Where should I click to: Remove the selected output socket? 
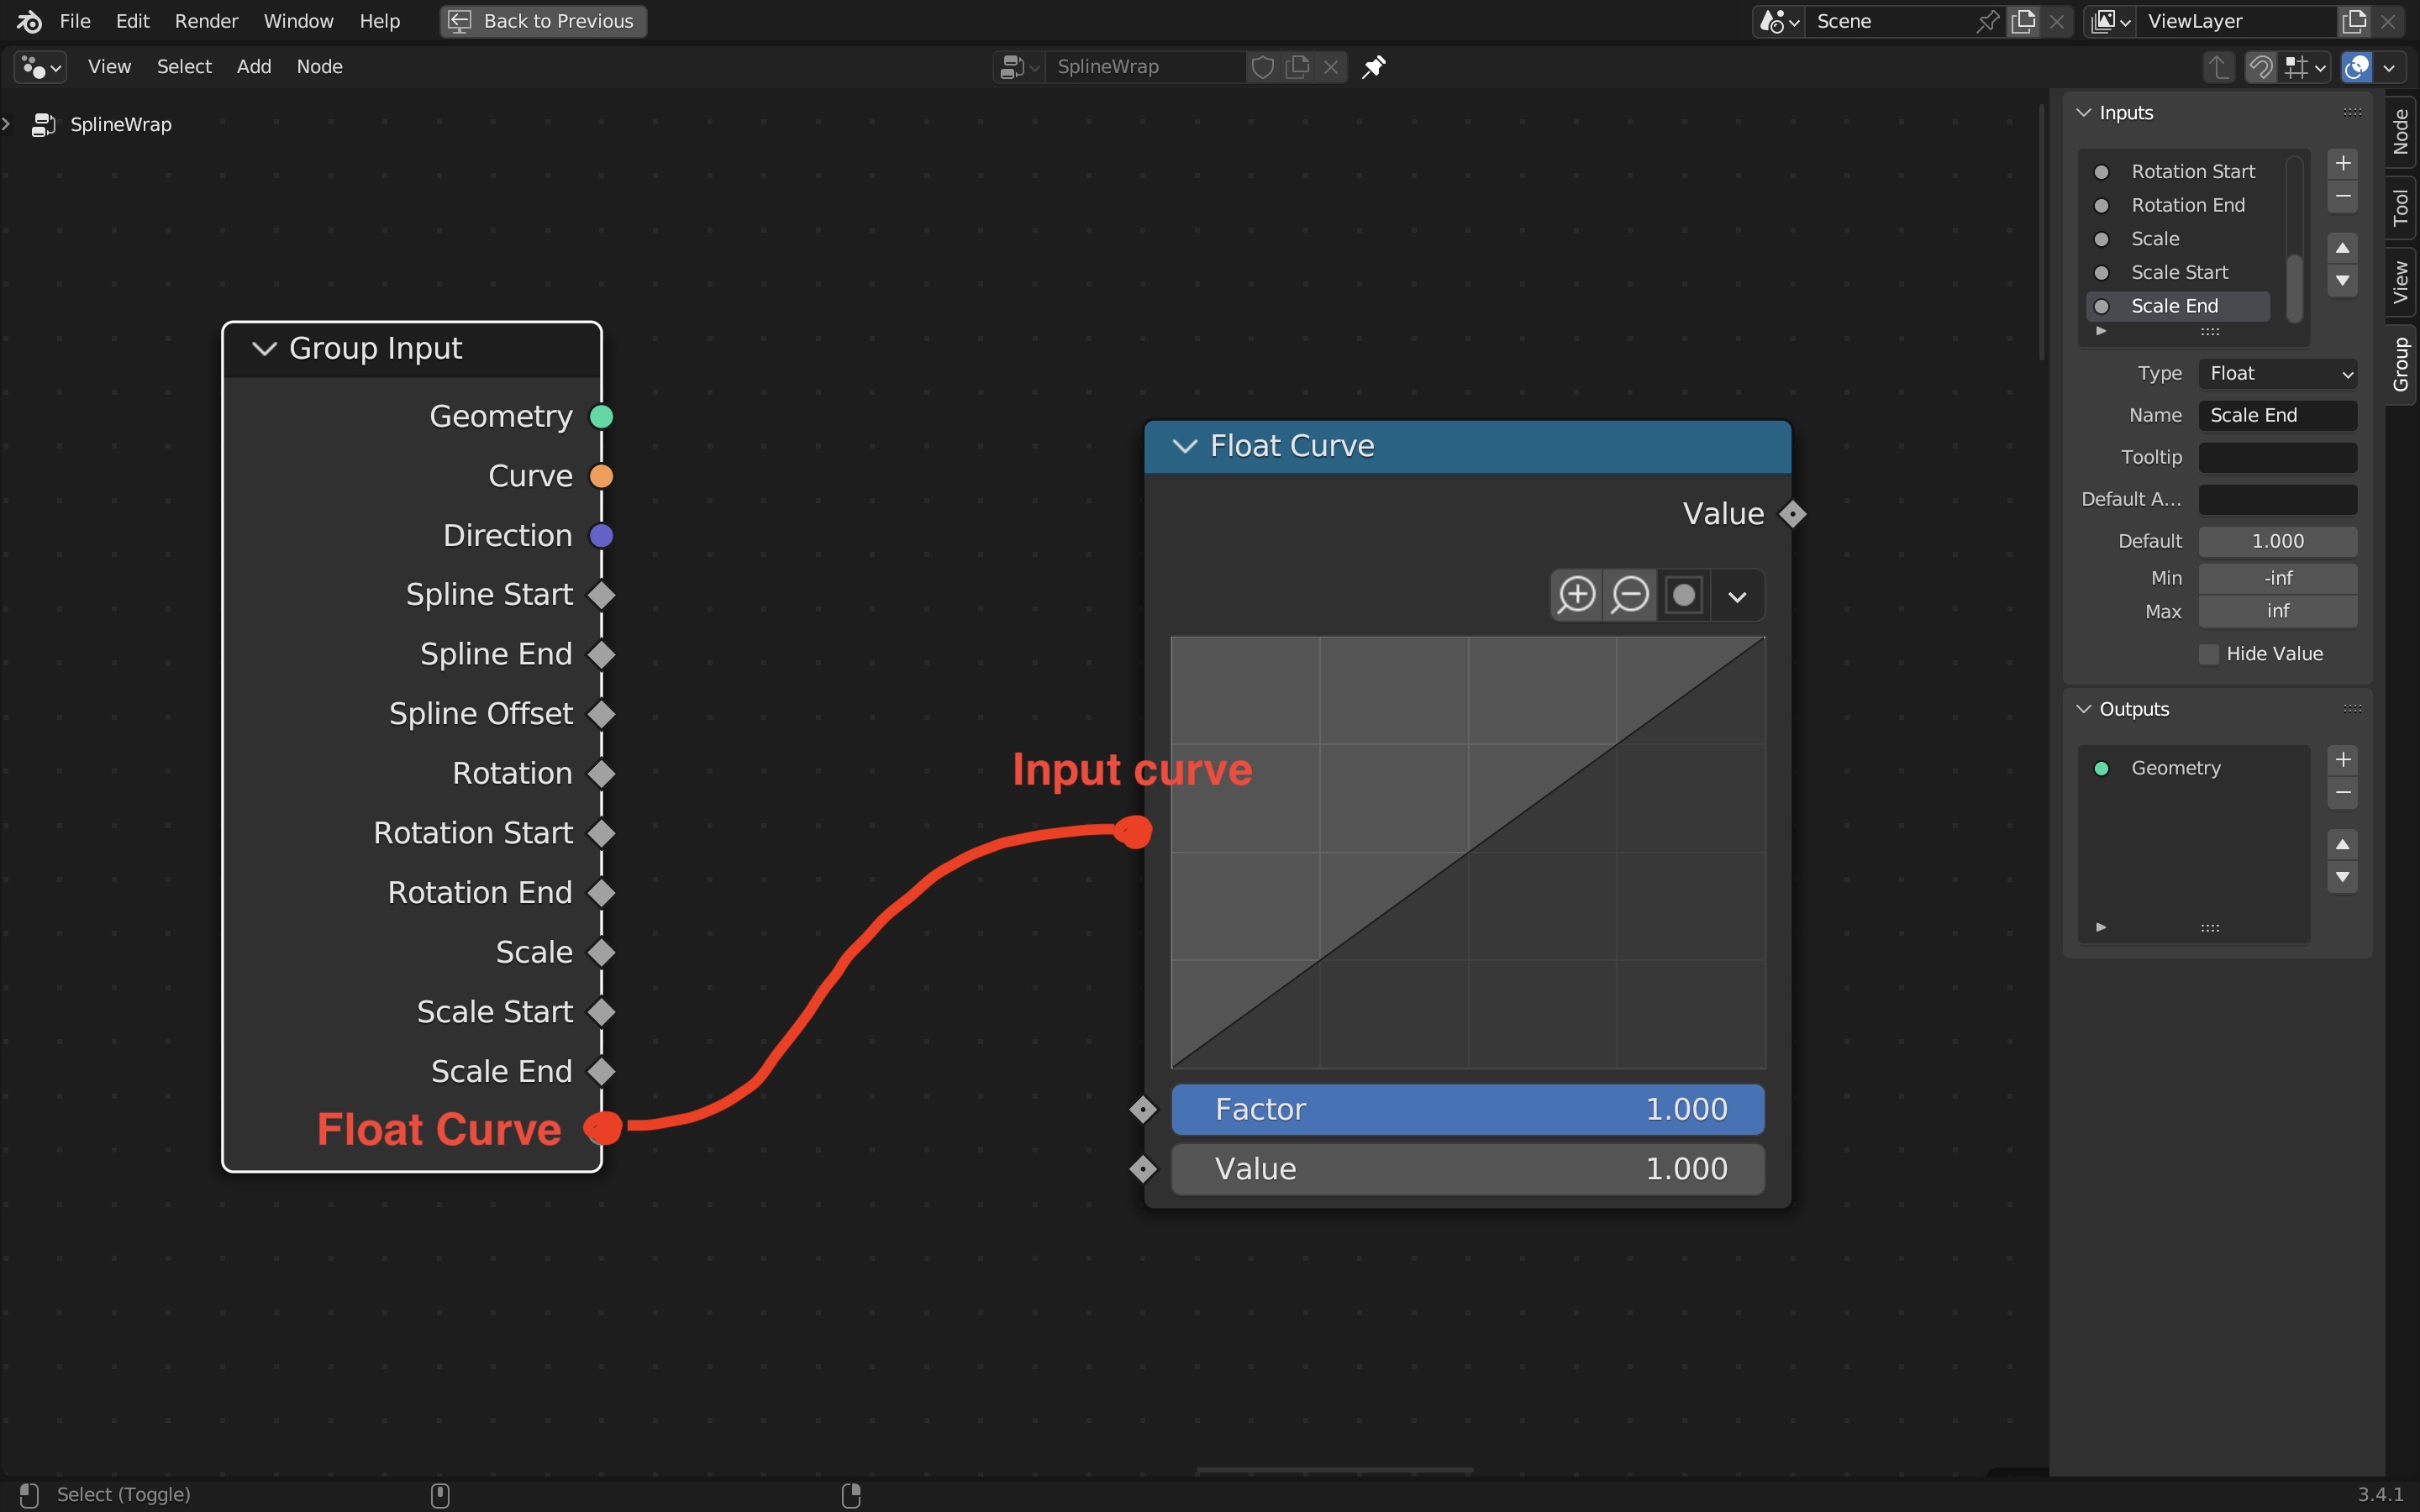click(2343, 793)
